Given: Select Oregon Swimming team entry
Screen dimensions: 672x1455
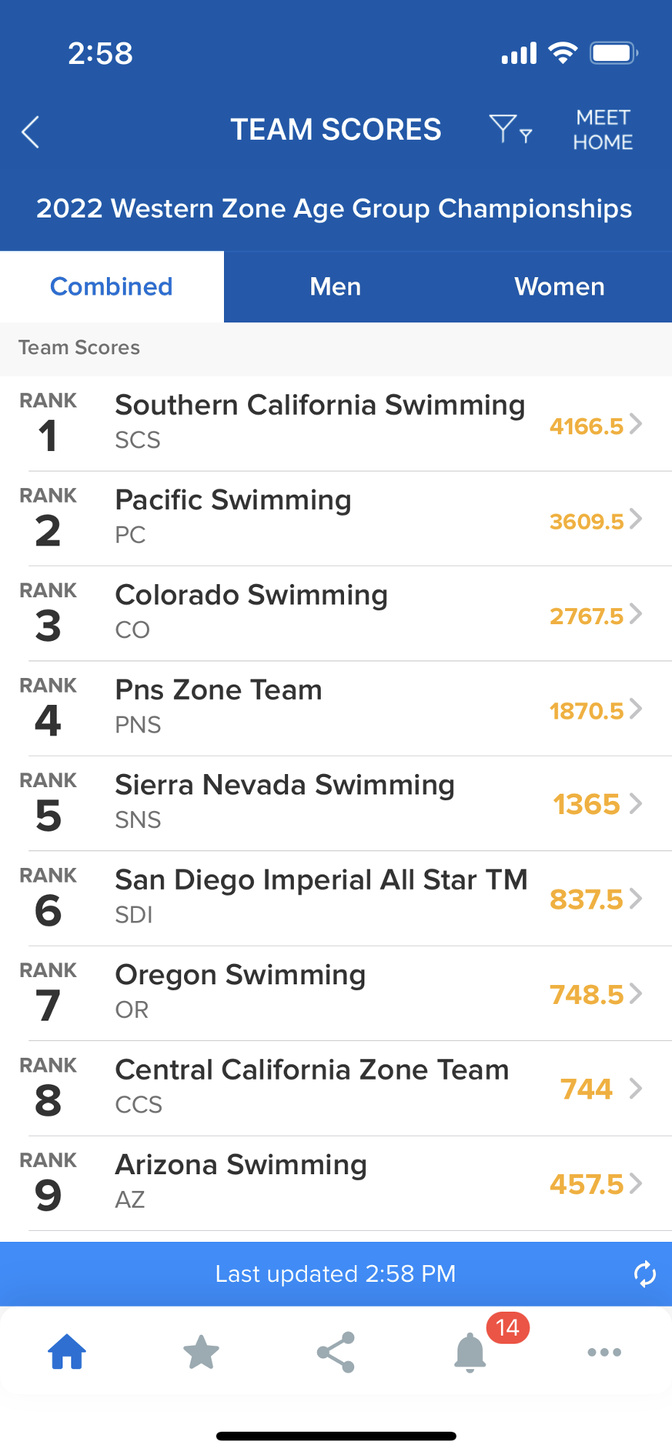Looking at the screenshot, I should pyautogui.click(x=320, y=993).
